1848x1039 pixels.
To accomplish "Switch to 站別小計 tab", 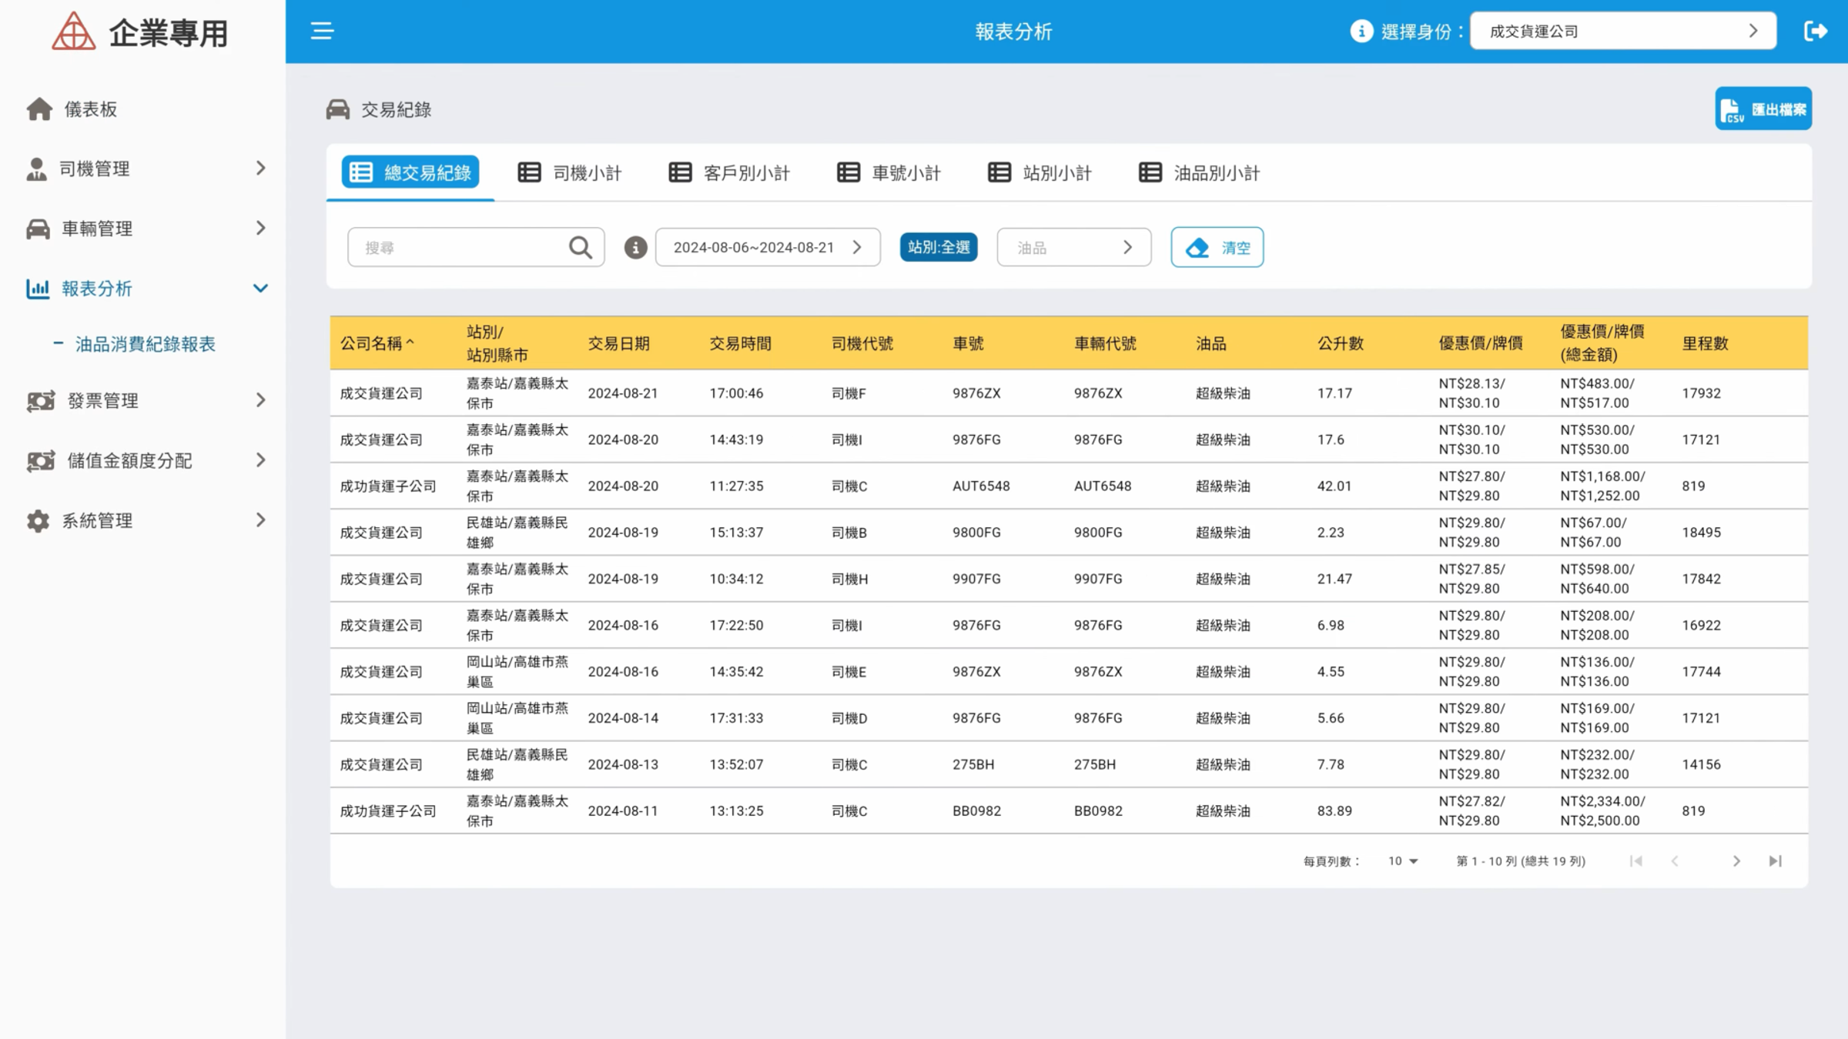I will pos(1039,172).
